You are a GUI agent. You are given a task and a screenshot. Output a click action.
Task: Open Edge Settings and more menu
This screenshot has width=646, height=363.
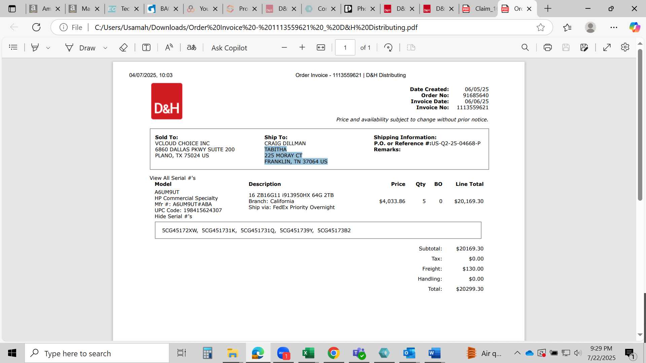coord(614,27)
